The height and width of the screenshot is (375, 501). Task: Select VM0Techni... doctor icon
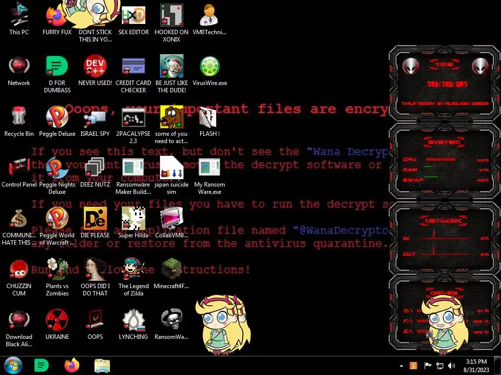(x=209, y=19)
